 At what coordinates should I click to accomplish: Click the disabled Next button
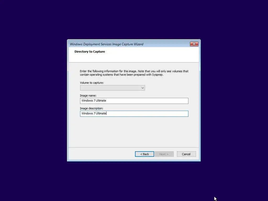pyautogui.click(x=164, y=154)
